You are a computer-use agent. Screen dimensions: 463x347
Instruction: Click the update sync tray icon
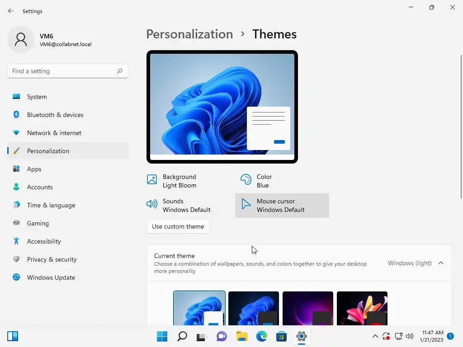pos(386,336)
